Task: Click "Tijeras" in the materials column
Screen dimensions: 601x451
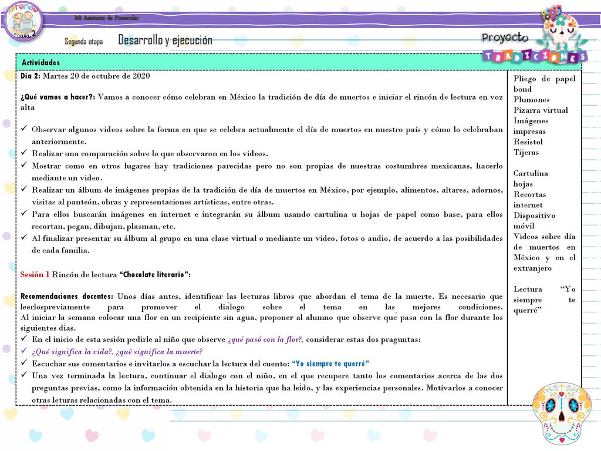Action: pyautogui.click(x=526, y=153)
